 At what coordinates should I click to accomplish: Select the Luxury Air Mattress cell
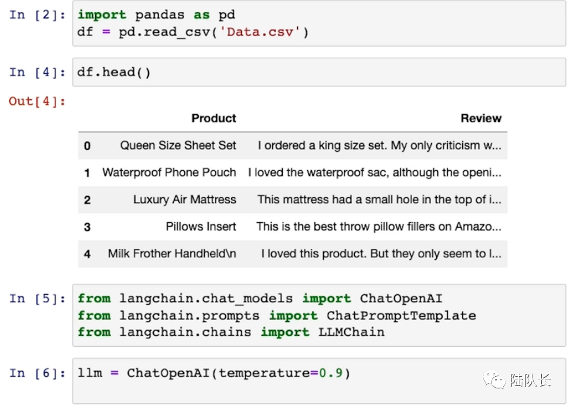(185, 200)
